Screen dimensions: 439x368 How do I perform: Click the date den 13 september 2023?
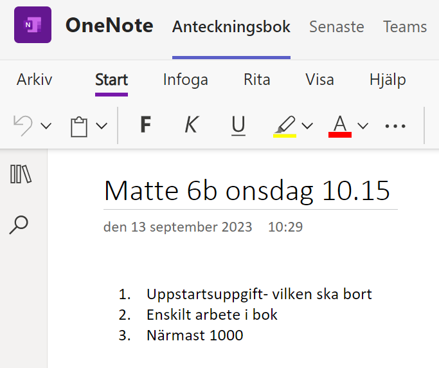click(x=178, y=227)
